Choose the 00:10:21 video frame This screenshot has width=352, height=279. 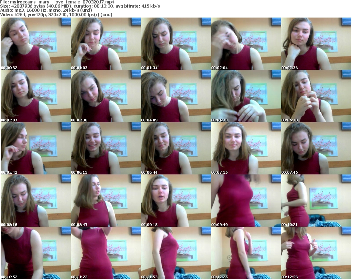(316, 201)
